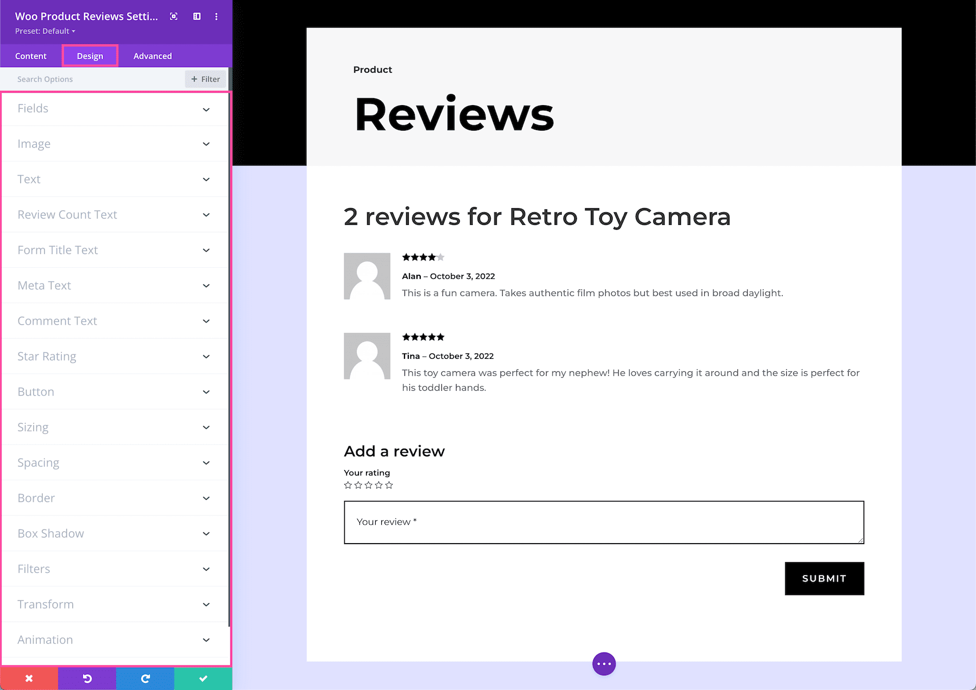Open the three-dot options menu
Viewport: 976px width, 690px height.
[216, 16]
